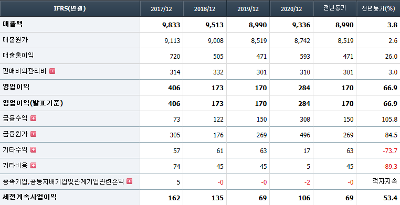Click 세전계속사업이익 value 135
400x205 pixels.
(218, 198)
